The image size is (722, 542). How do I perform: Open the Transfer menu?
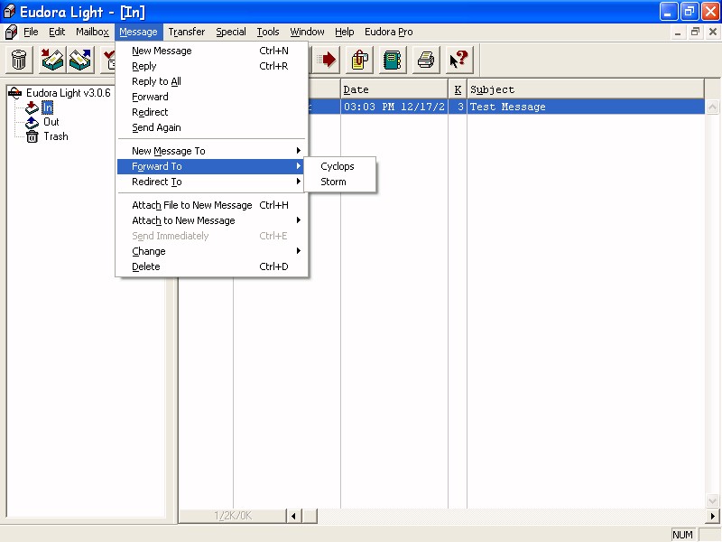(187, 32)
